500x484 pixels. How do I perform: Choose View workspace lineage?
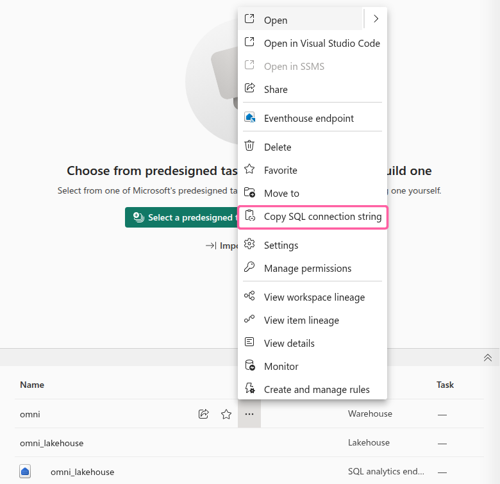pyautogui.click(x=313, y=297)
